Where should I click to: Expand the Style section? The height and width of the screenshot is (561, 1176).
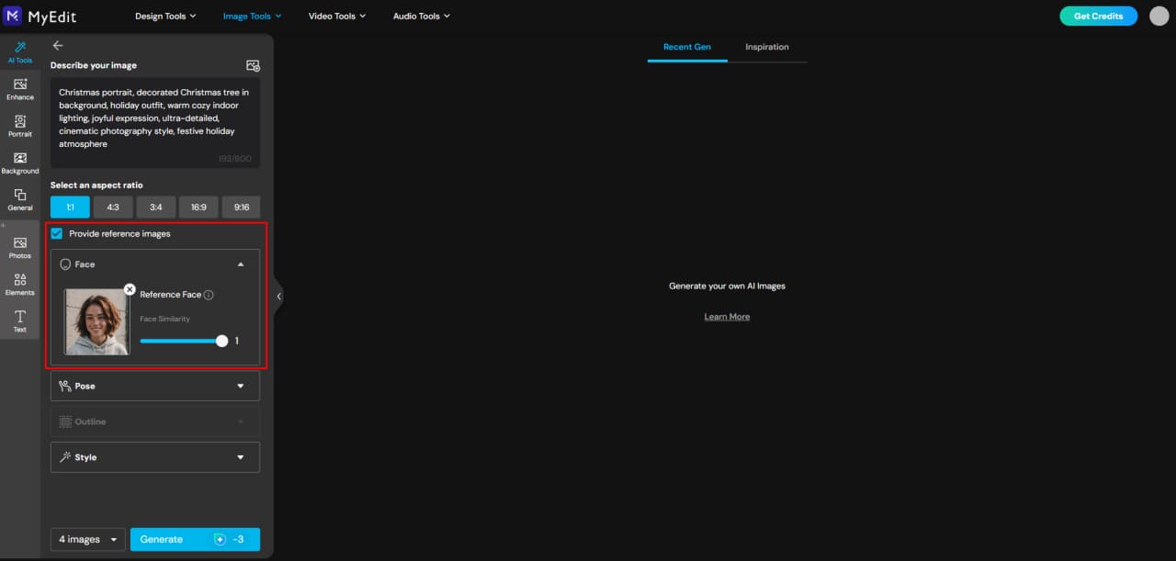pos(241,457)
